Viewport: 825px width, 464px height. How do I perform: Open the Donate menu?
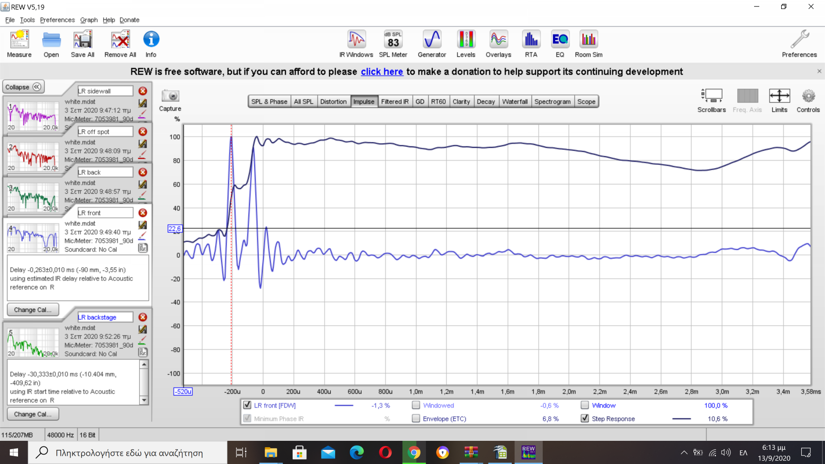(129, 20)
